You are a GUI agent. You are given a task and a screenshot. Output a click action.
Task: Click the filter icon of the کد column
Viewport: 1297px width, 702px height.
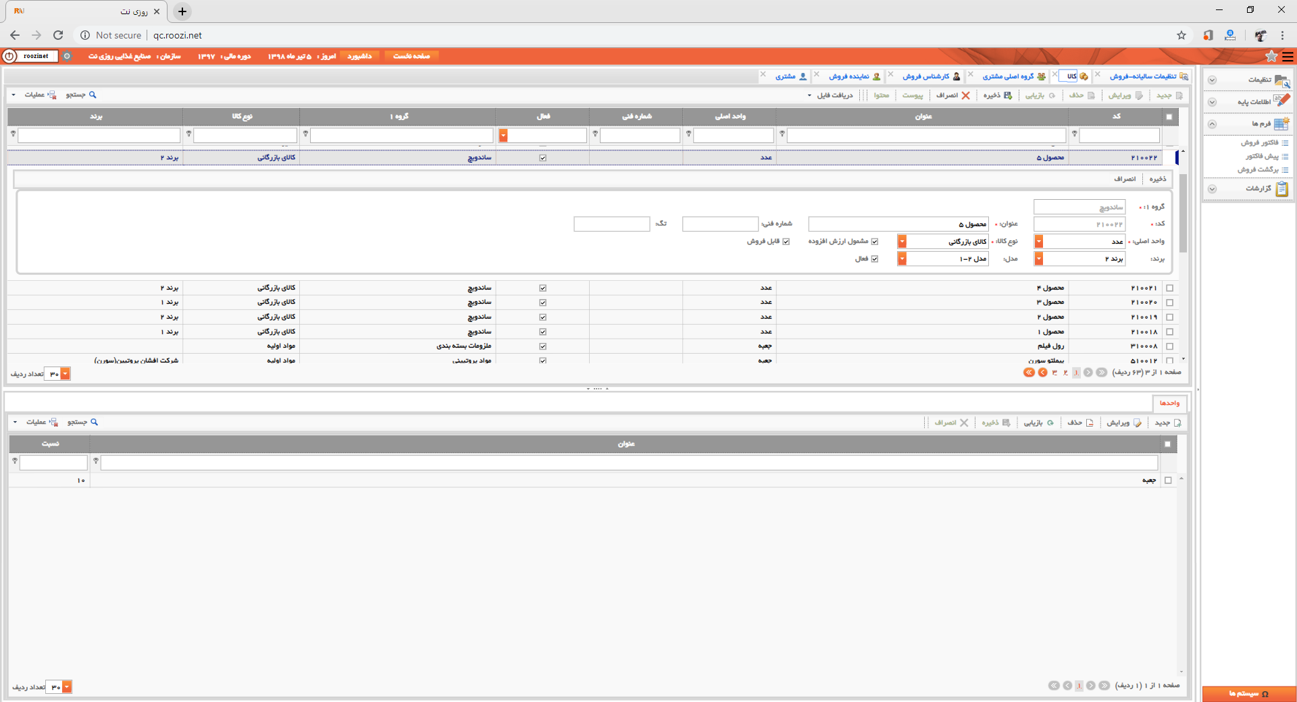[1074, 134]
